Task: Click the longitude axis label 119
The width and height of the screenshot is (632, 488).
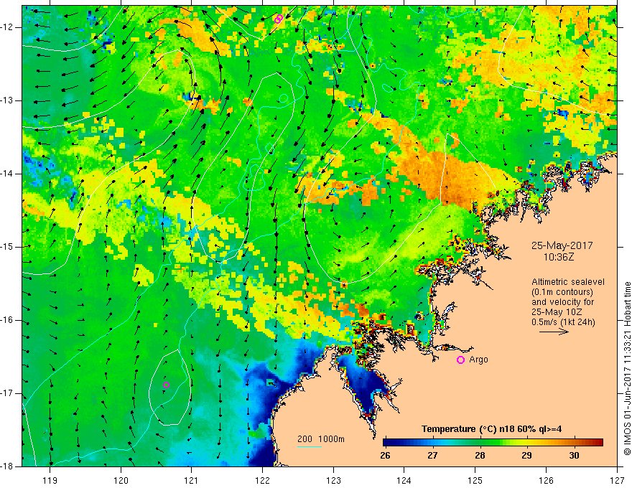Action: pos(50,480)
